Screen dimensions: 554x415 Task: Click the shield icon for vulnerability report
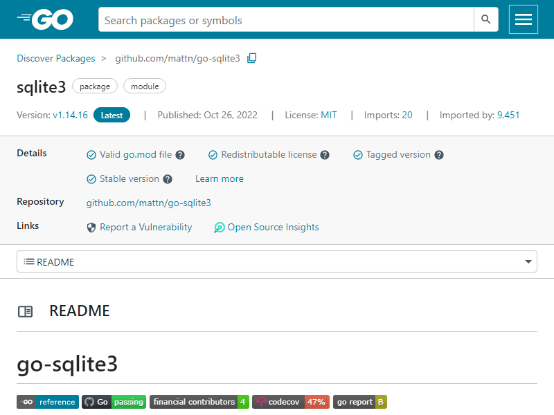click(x=91, y=228)
